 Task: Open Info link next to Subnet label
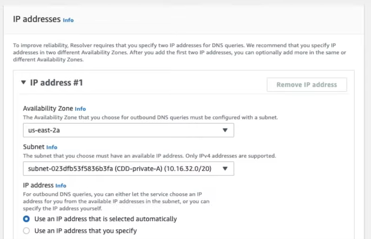click(52, 147)
